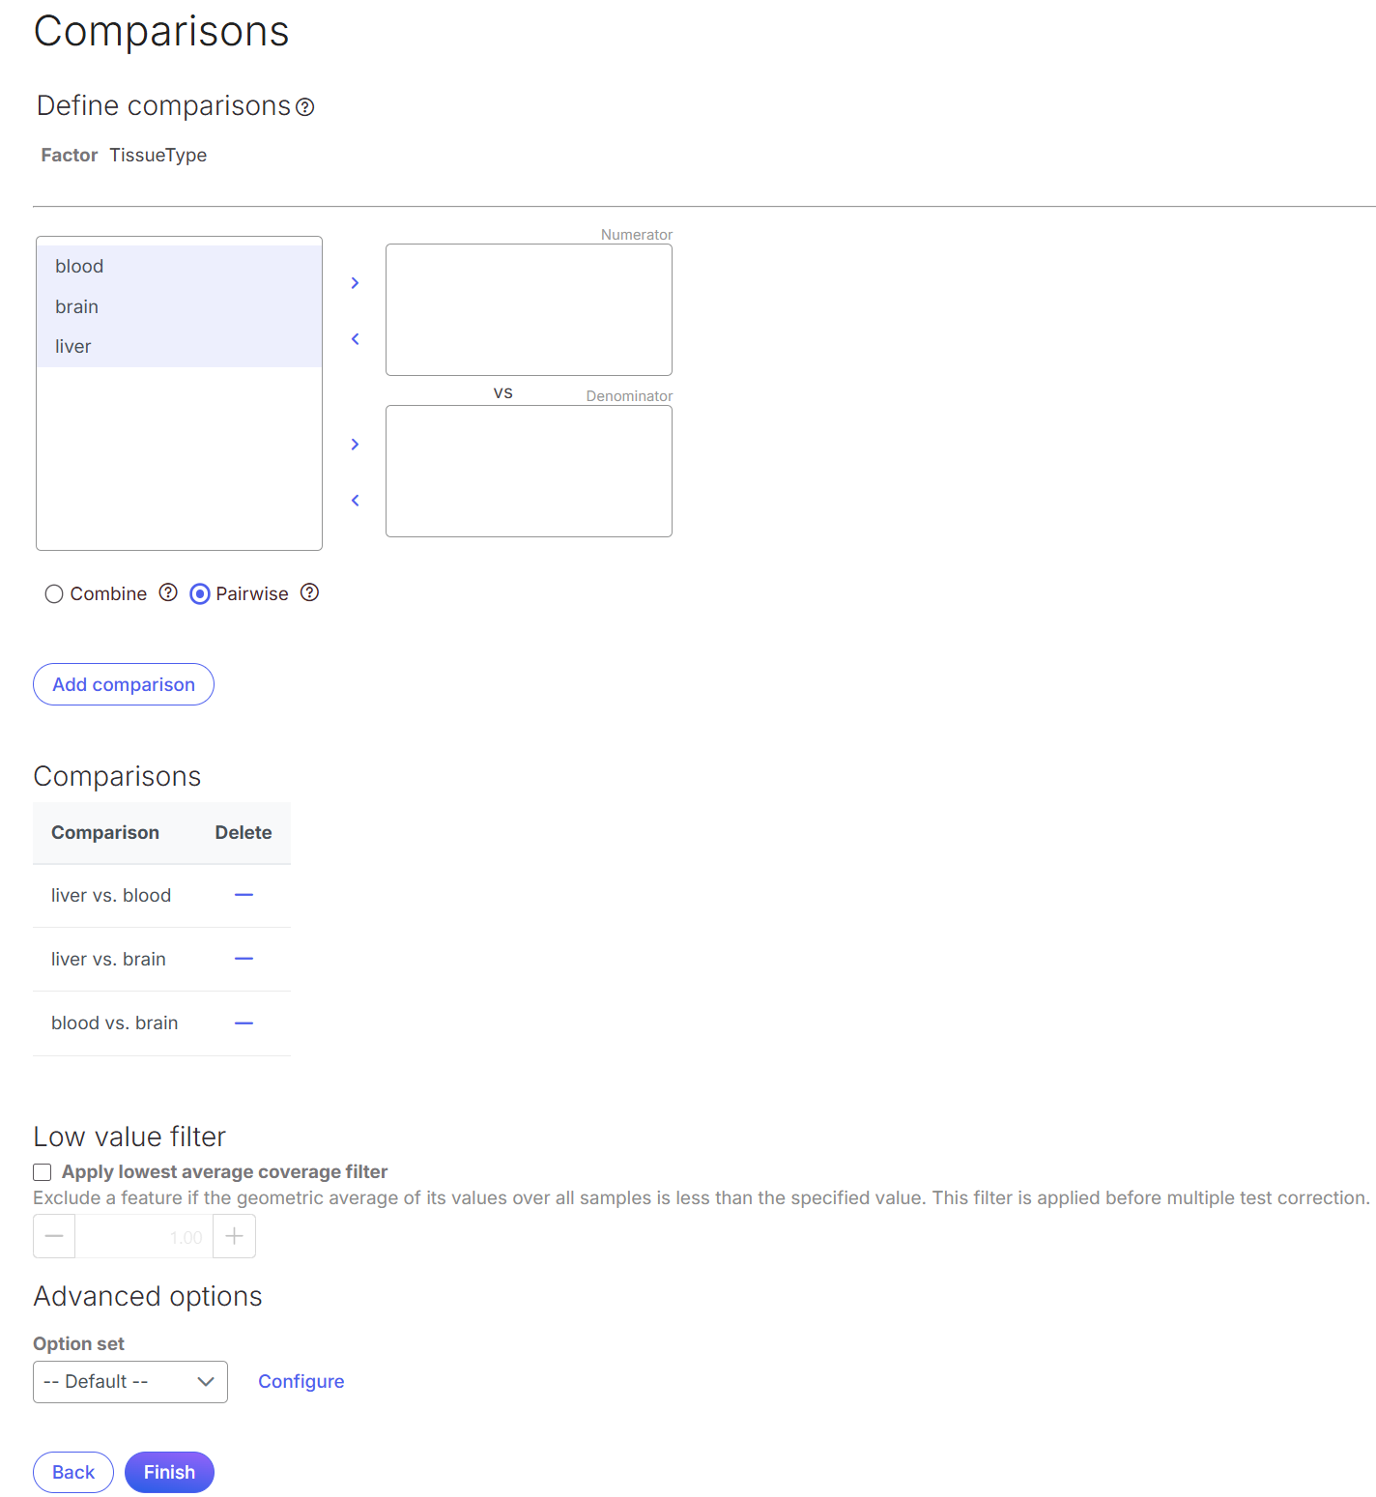Remove item from Numerator with left arrow
Screen dimensions: 1376x1497
click(x=355, y=339)
